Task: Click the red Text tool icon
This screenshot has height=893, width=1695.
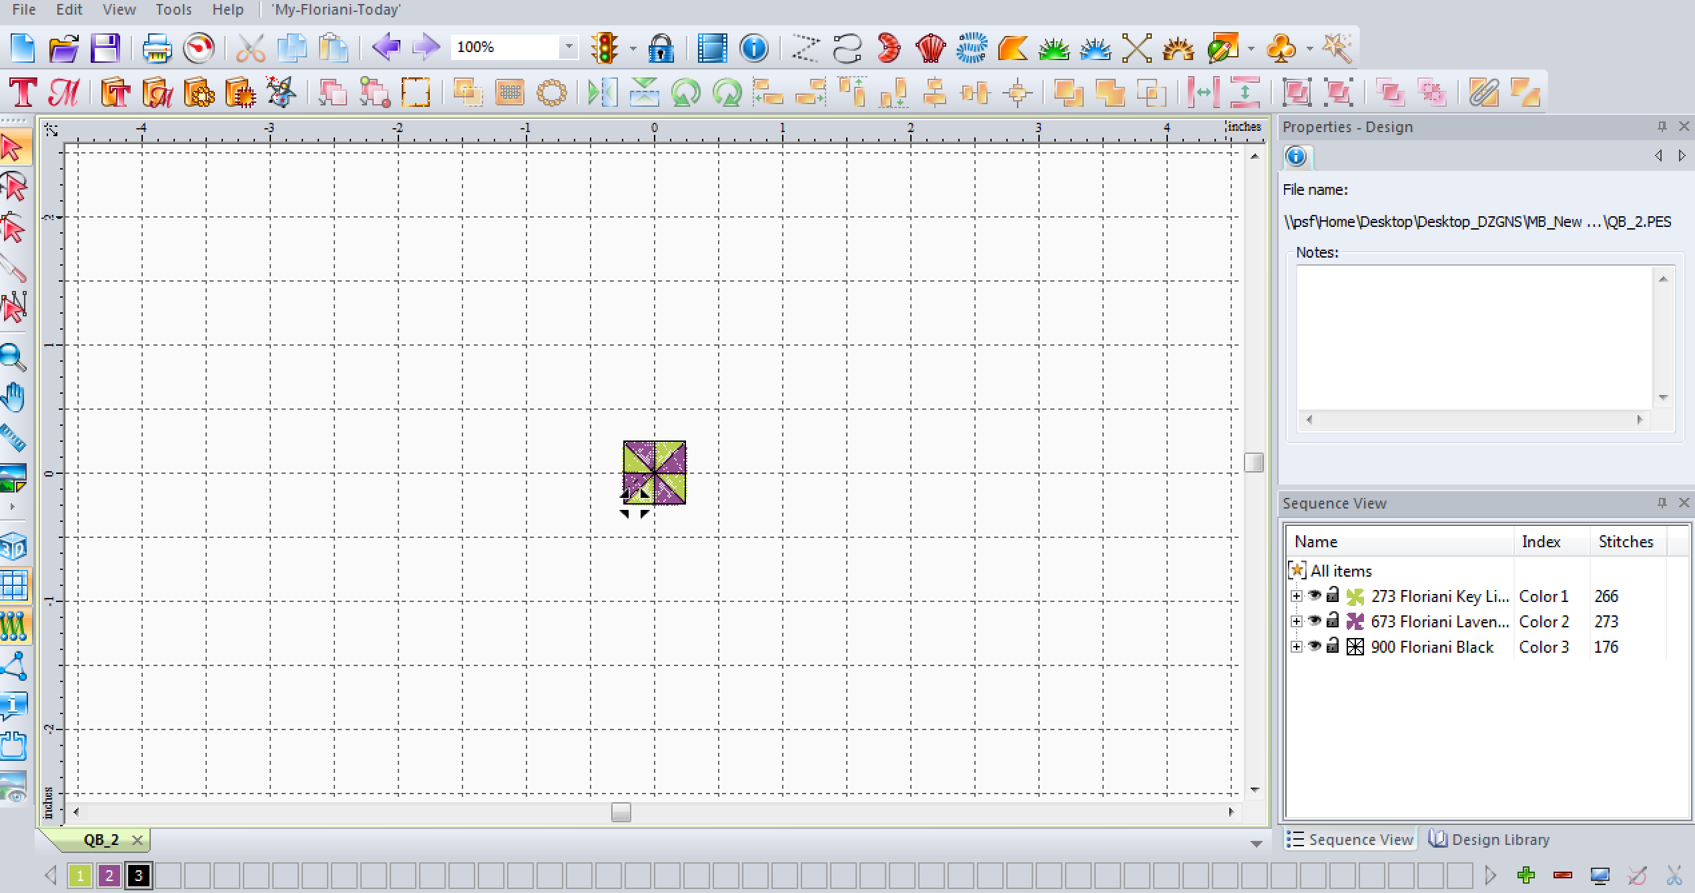Action: (23, 92)
